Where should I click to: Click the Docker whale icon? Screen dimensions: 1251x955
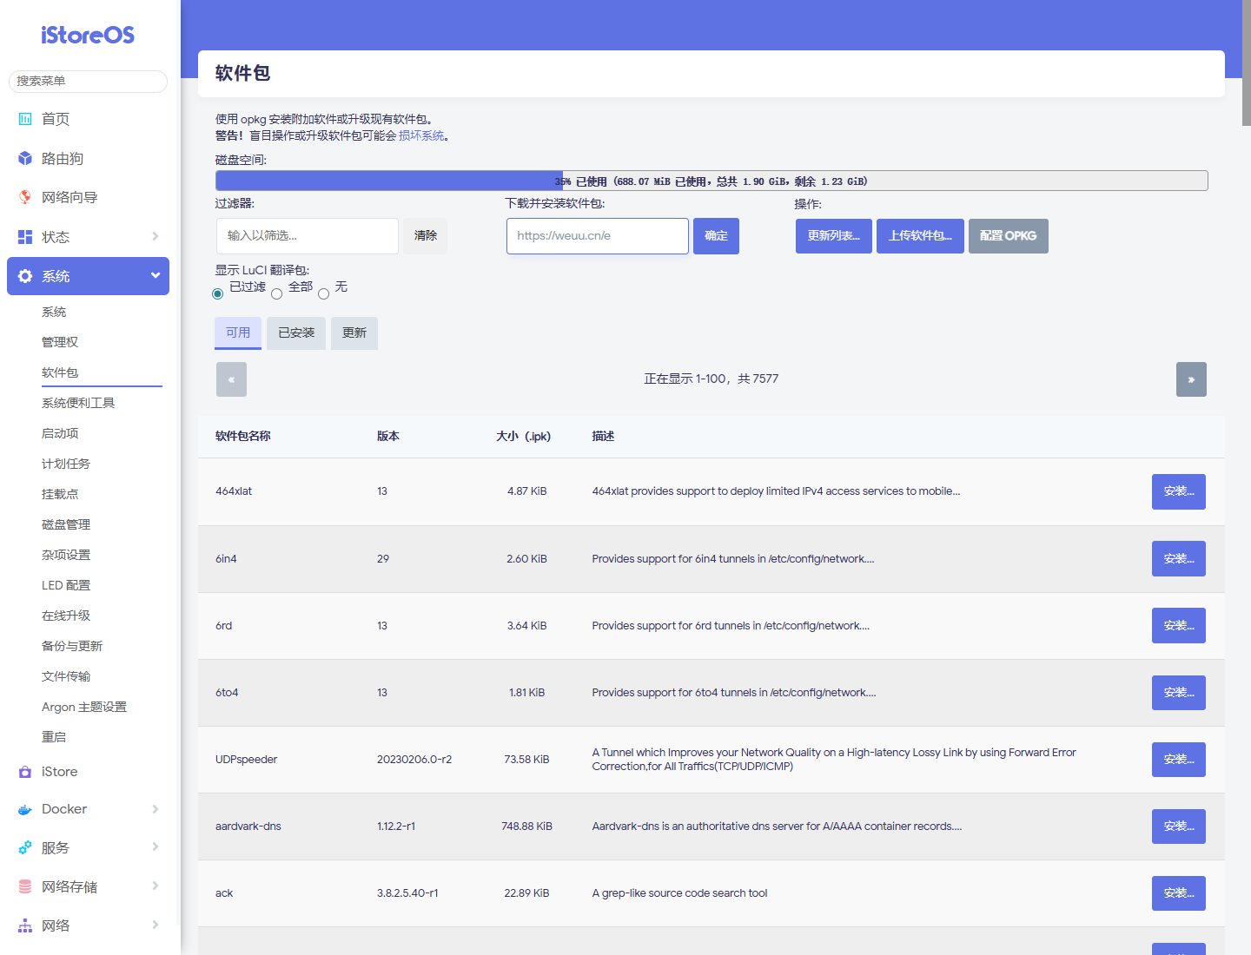(x=25, y=809)
